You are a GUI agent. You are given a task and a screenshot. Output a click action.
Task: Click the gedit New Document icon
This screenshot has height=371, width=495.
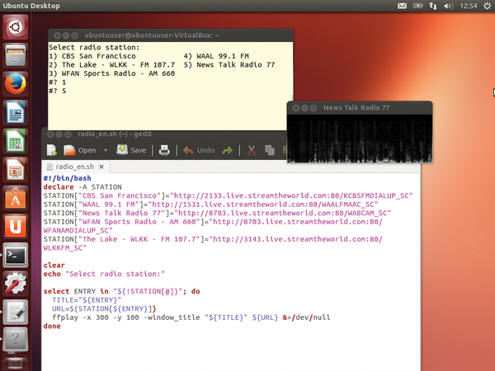(51, 150)
